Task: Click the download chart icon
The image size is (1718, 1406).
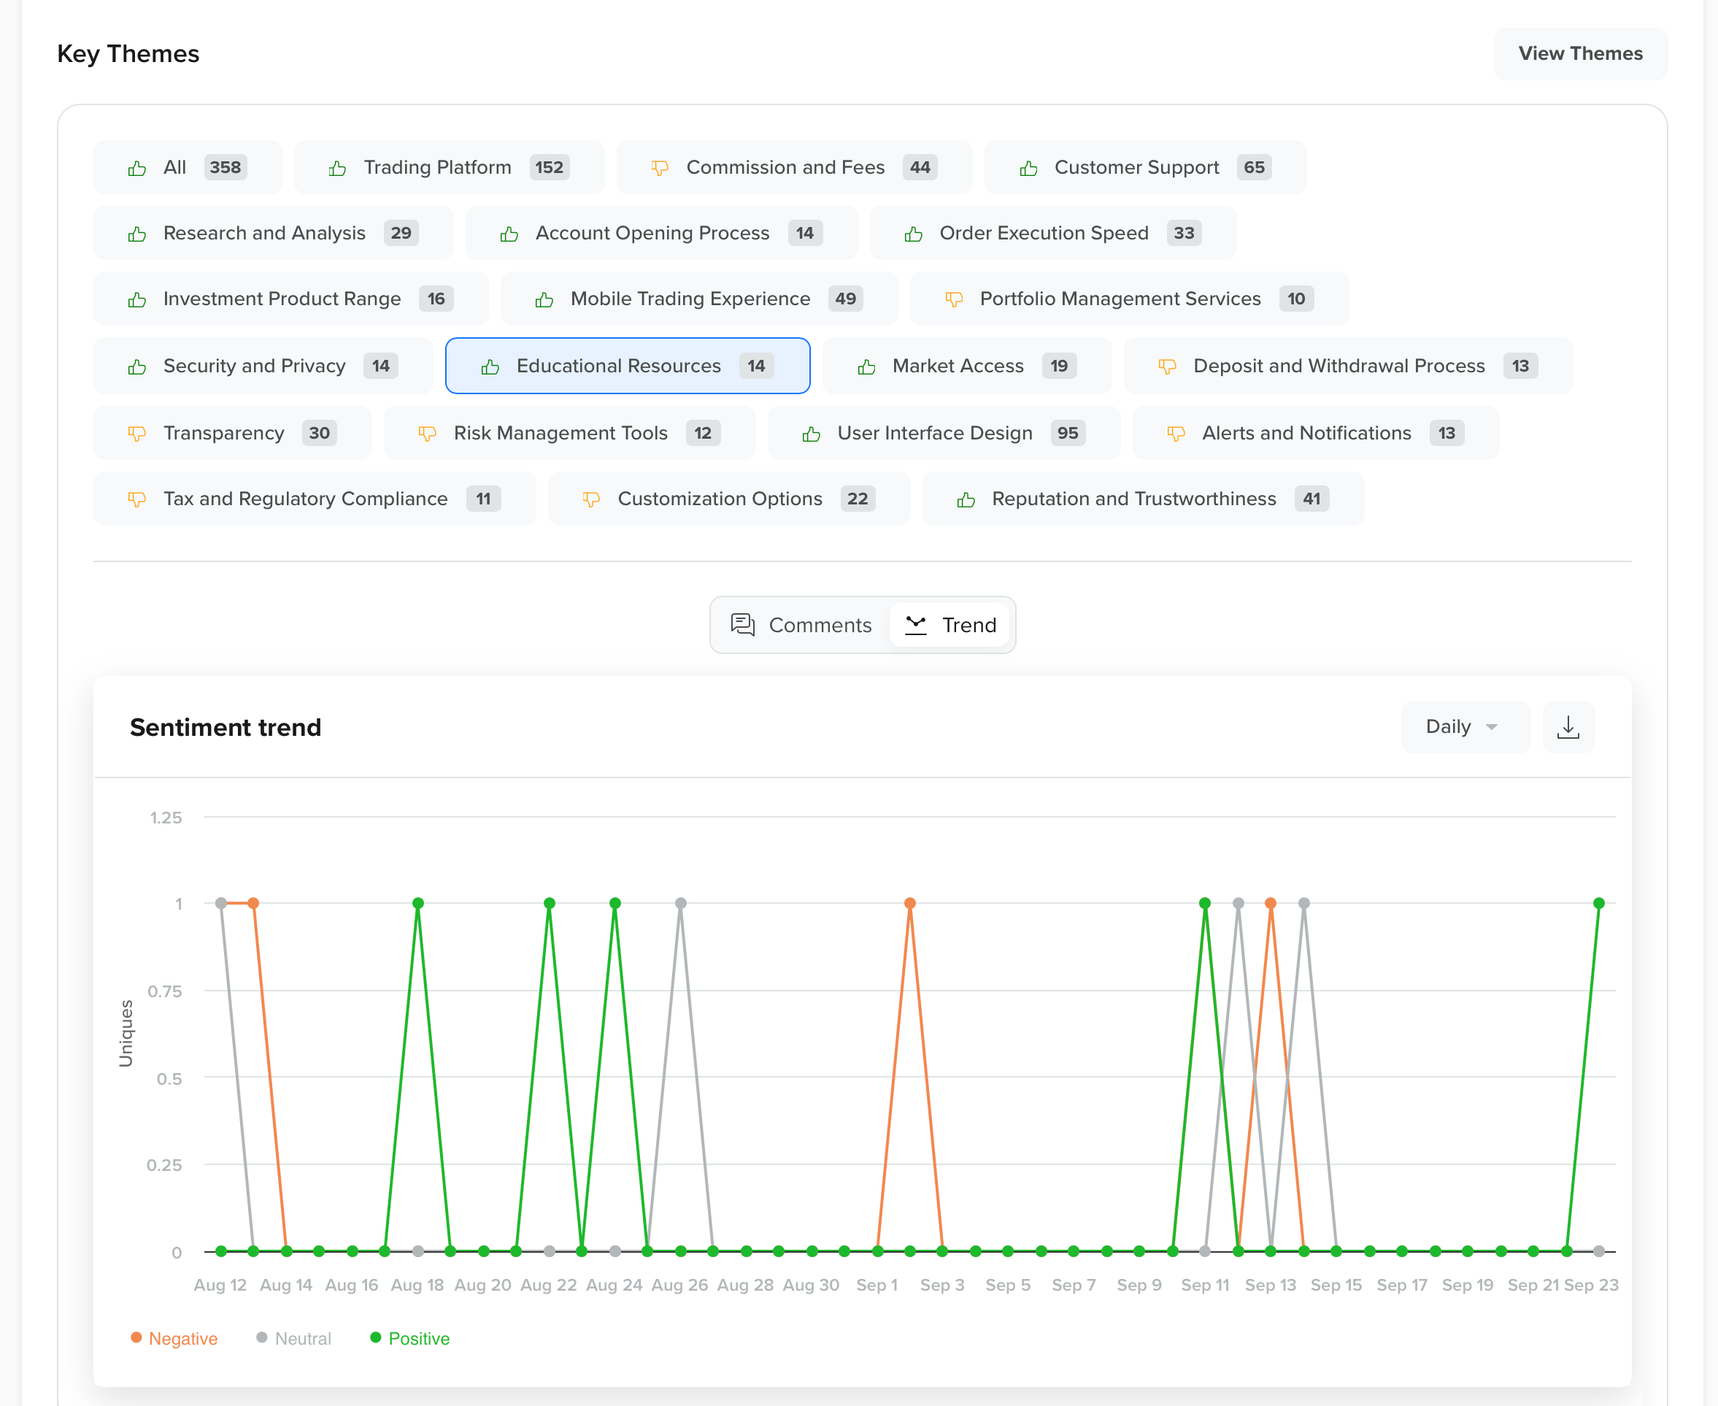Action: [1568, 726]
